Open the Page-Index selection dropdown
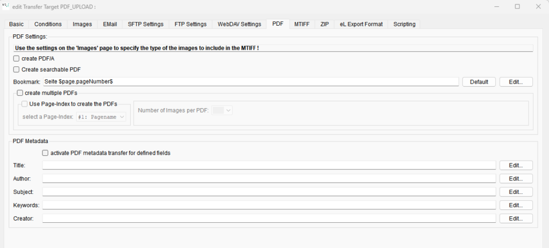549x248 pixels. [x=101, y=117]
